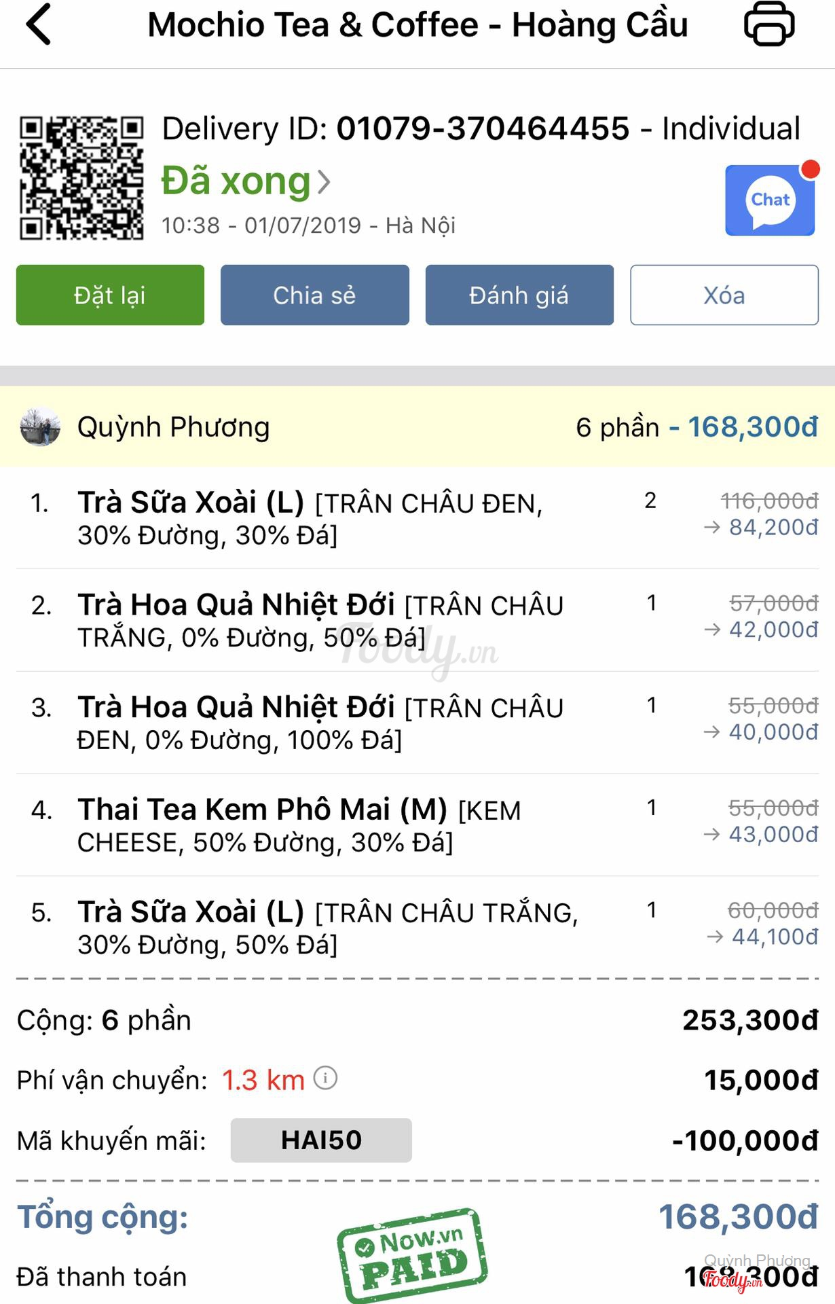835x1304 pixels.
Task: Tap the back arrow icon
Action: click(x=39, y=24)
